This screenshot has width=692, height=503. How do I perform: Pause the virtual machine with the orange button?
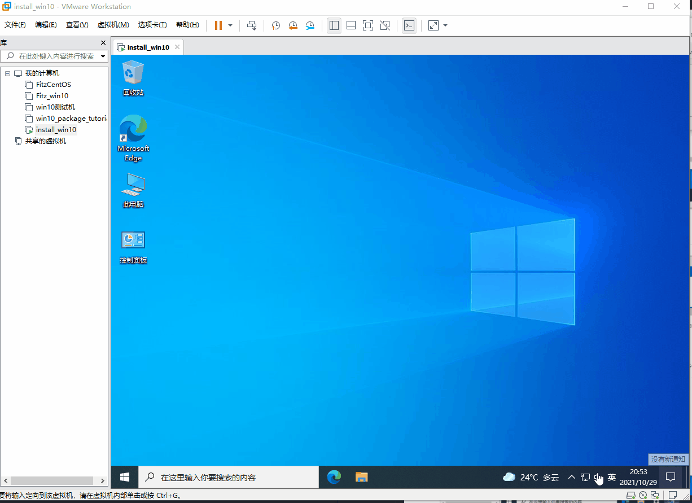218,25
